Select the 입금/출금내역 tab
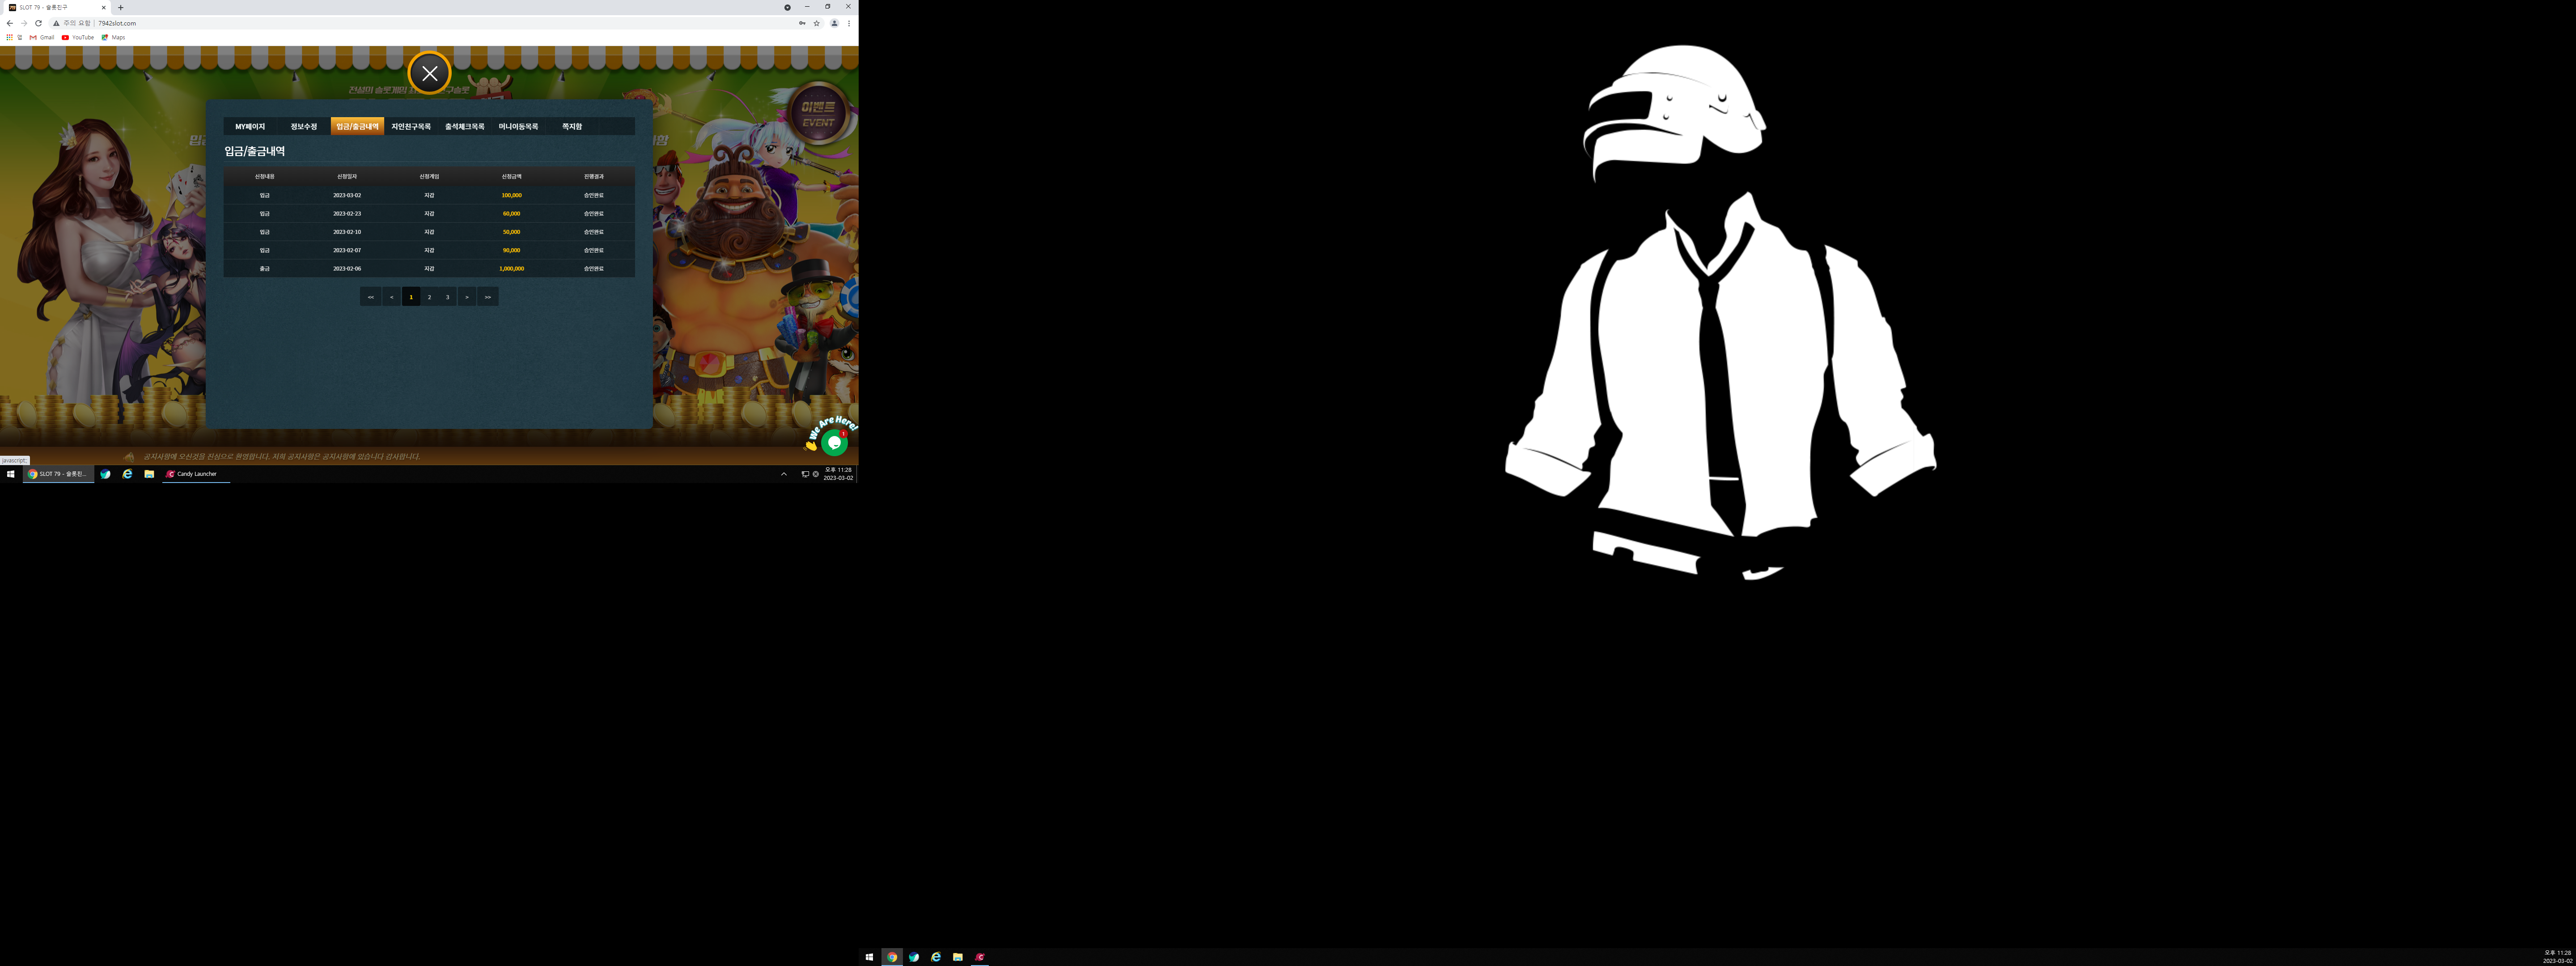This screenshot has width=2576, height=966. tap(357, 127)
